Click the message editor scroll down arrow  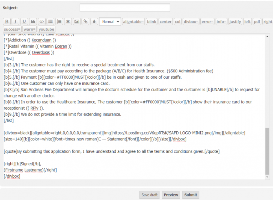coord(267,177)
